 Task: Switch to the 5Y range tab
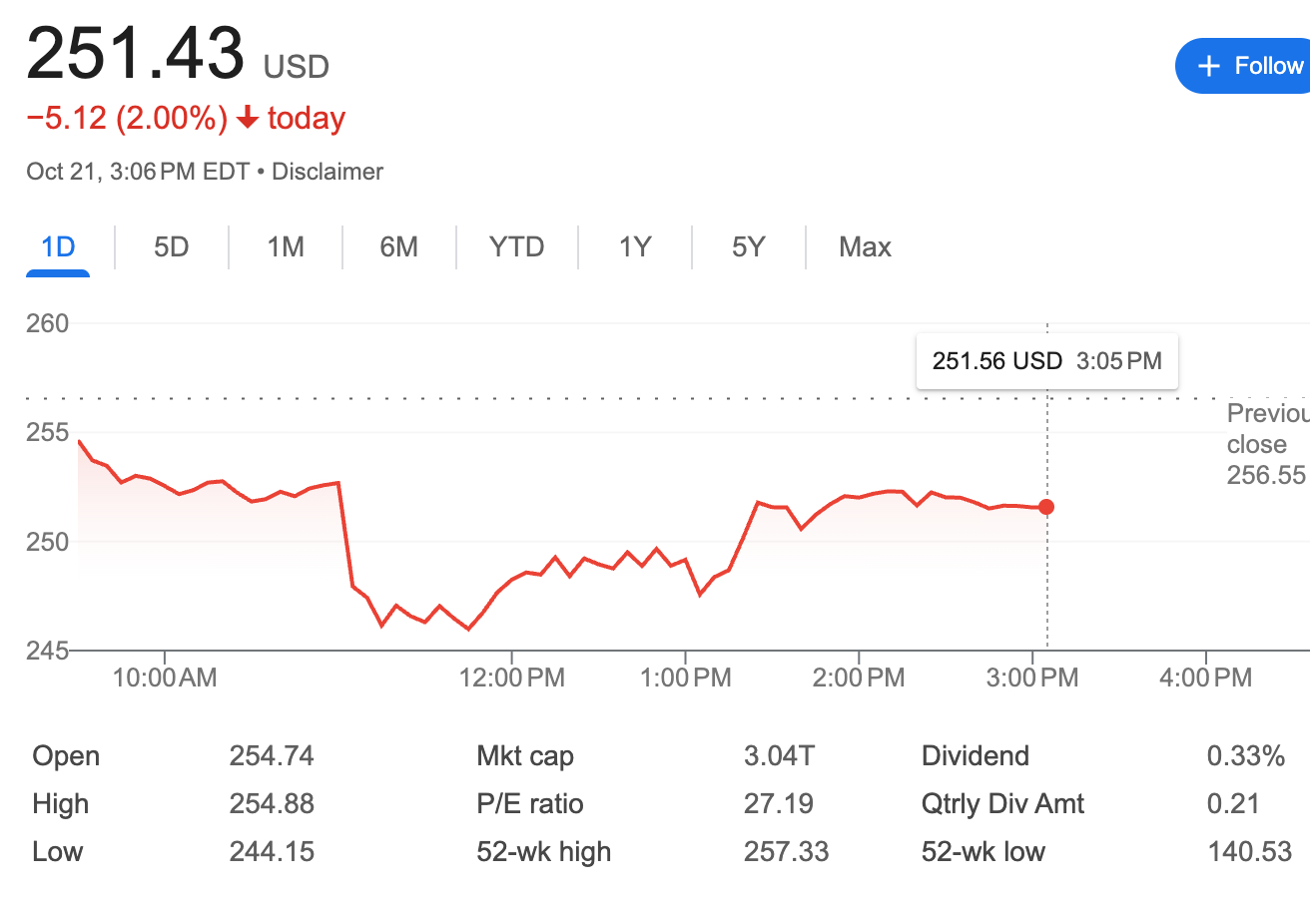tap(748, 246)
